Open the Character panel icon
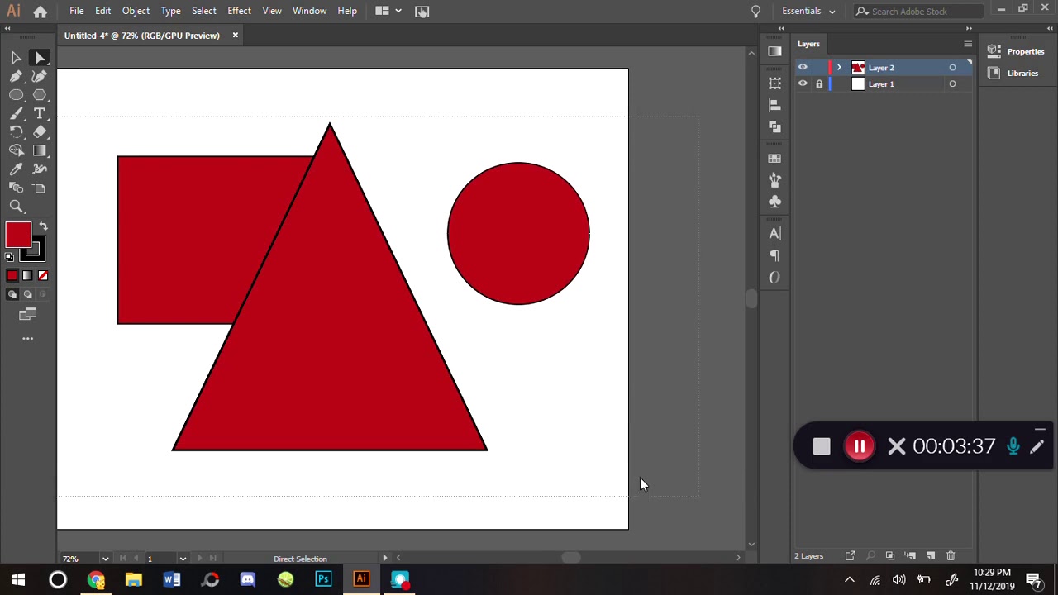This screenshot has height=595, width=1058. (774, 233)
